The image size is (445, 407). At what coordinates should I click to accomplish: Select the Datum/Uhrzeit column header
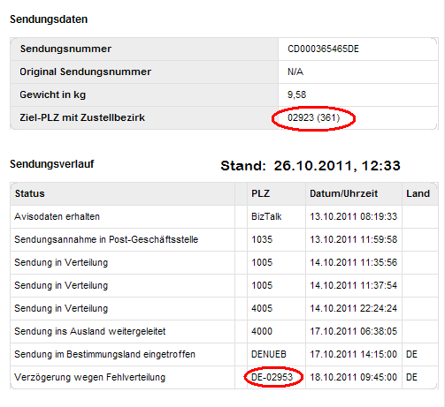tap(344, 193)
